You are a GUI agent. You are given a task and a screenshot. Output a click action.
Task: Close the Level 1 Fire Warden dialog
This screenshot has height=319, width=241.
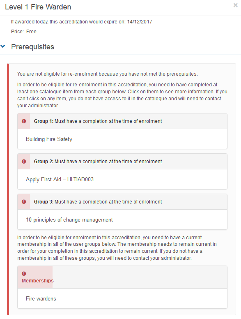coord(236,5)
